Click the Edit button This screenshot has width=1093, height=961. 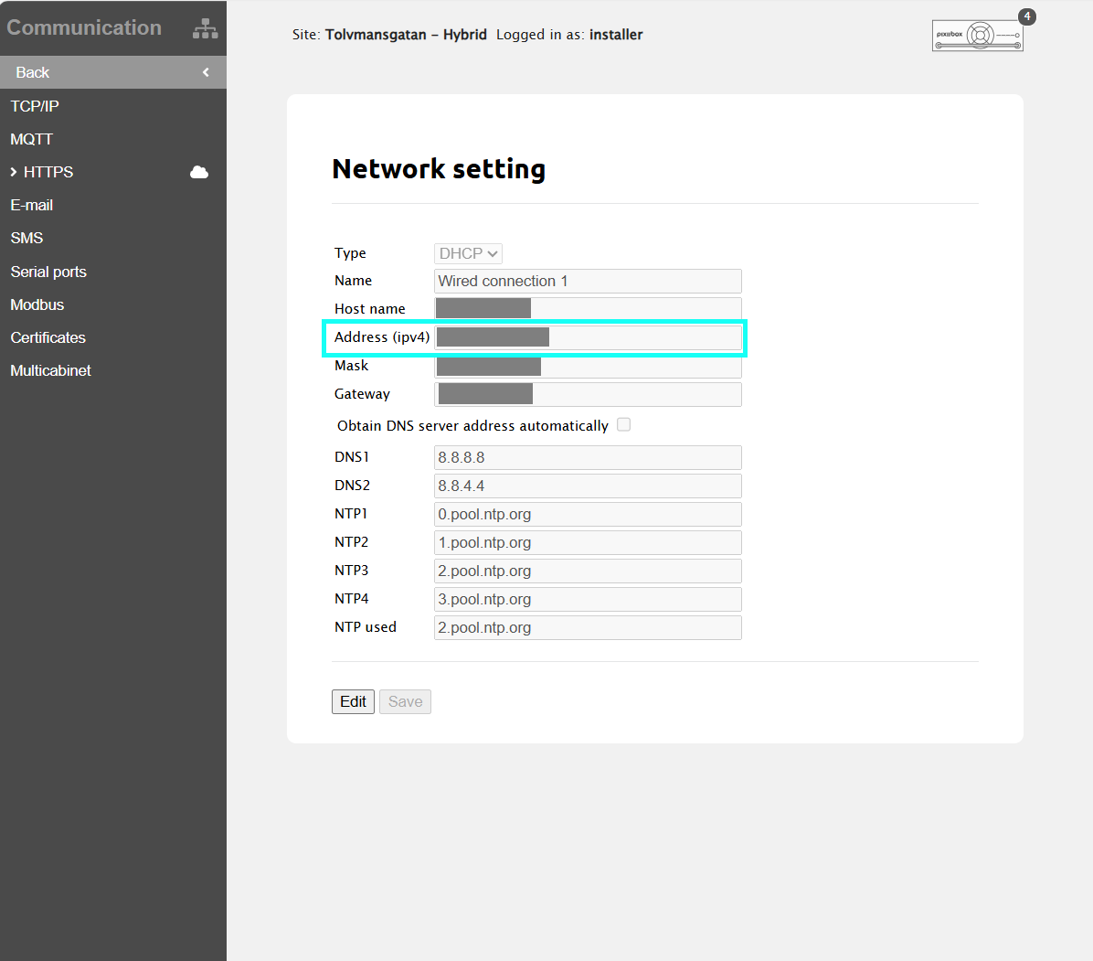coord(353,701)
